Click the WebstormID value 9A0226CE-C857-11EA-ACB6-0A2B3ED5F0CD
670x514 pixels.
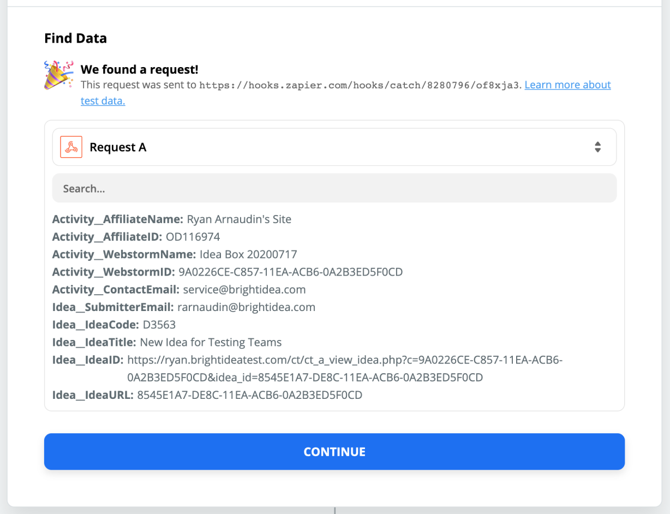(291, 272)
